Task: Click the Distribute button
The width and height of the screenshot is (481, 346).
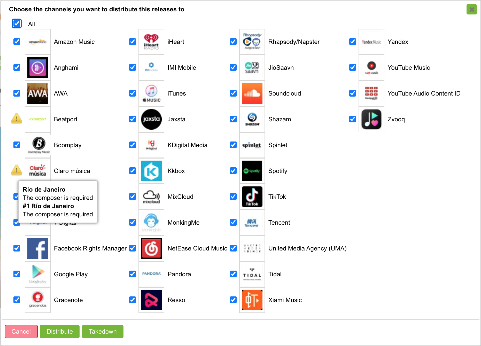Action: 60,332
